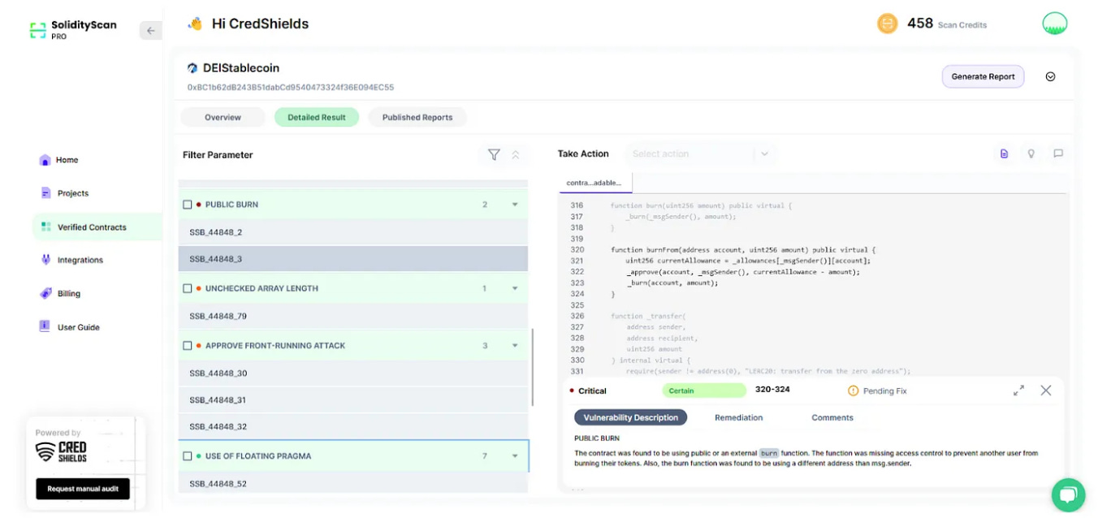Viewport: 1111px width, 518px height.
Task: Click Request manual audit button
Action: coord(83,489)
